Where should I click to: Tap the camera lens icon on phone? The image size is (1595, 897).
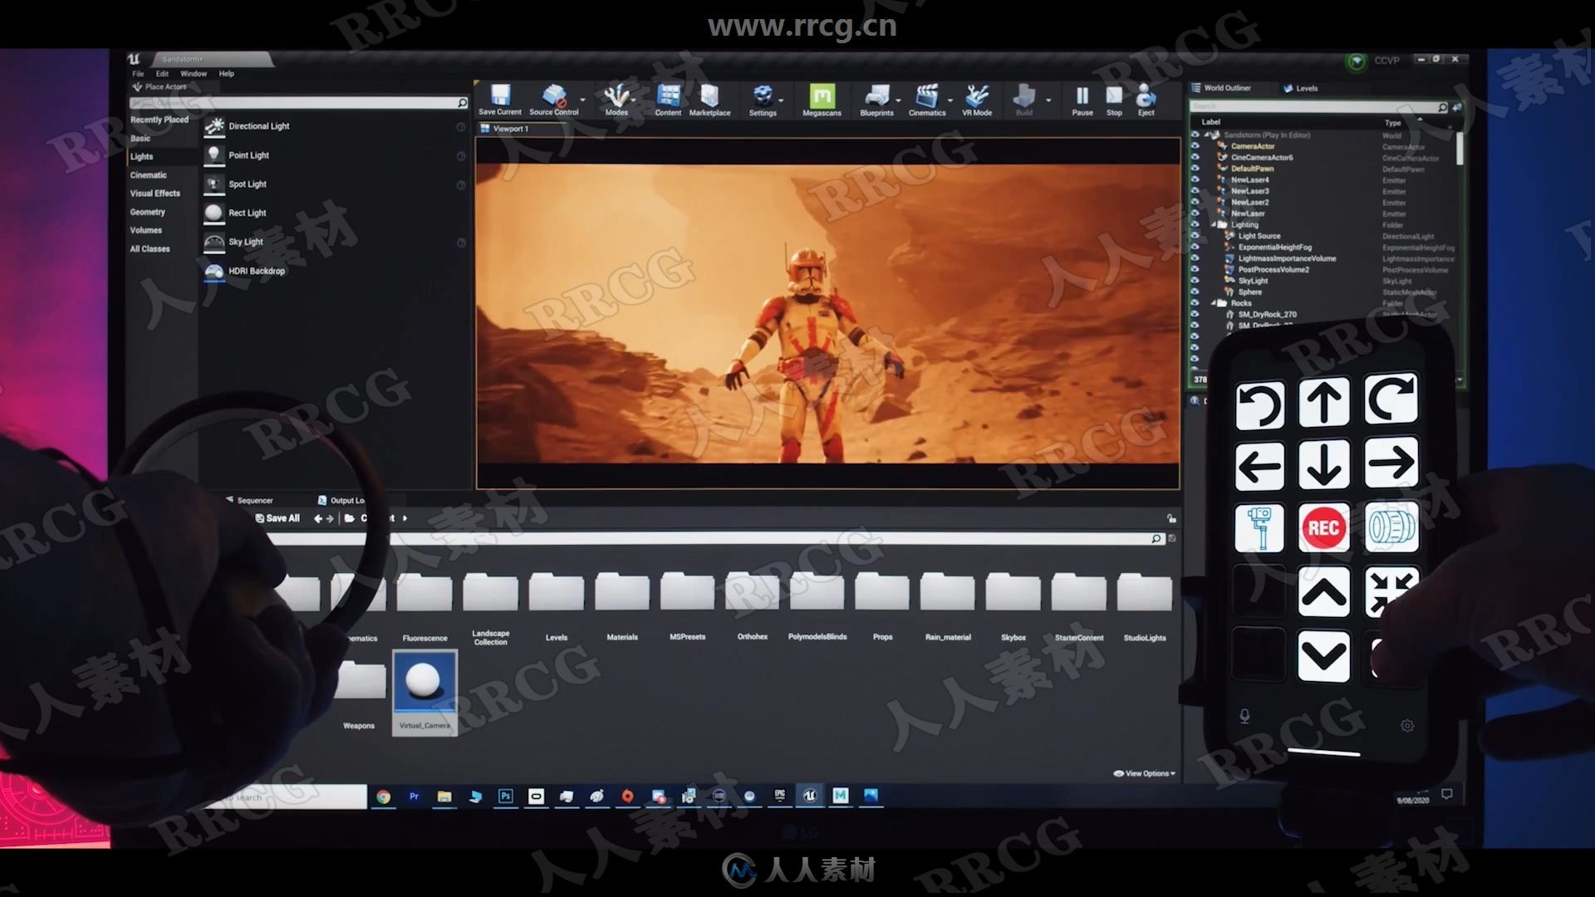point(1391,527)
